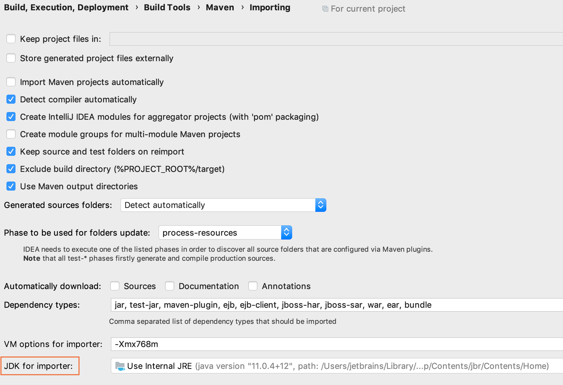Click the 'For current project' copy icon

(x=325, y=9)
